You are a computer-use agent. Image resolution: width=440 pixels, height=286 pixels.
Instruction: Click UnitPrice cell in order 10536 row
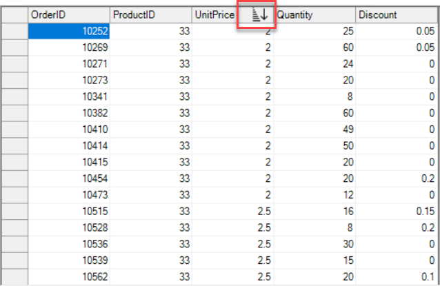click(232, 244)
